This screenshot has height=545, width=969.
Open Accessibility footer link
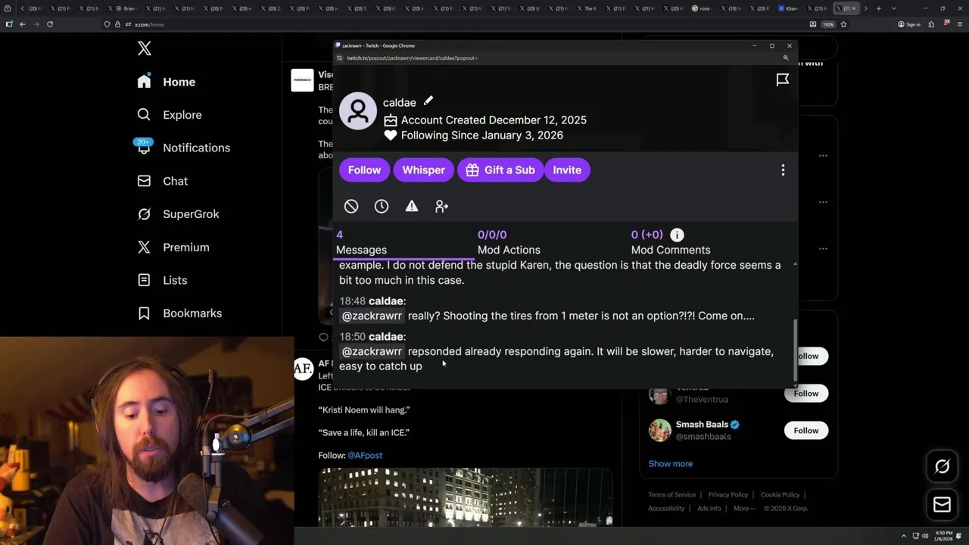(666, 509)
